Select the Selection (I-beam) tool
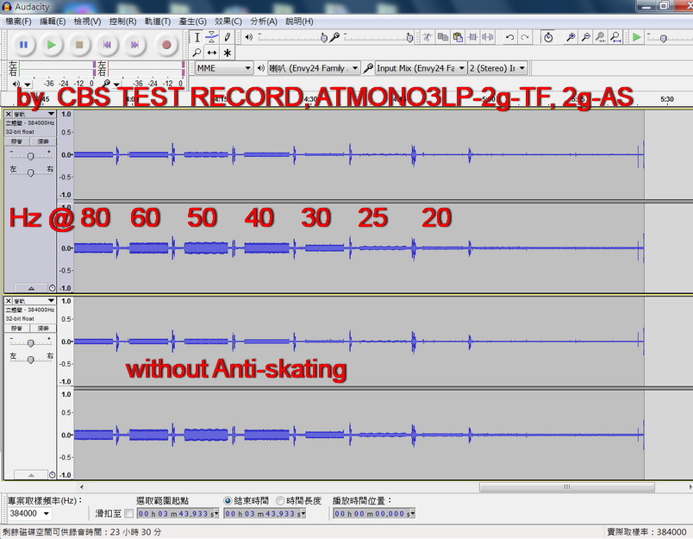This screenshot has width=693, height=539. (197, 38)
